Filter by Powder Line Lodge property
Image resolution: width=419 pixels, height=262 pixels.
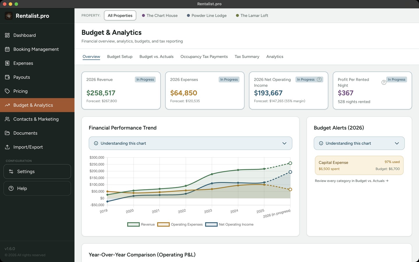[207, 15]
